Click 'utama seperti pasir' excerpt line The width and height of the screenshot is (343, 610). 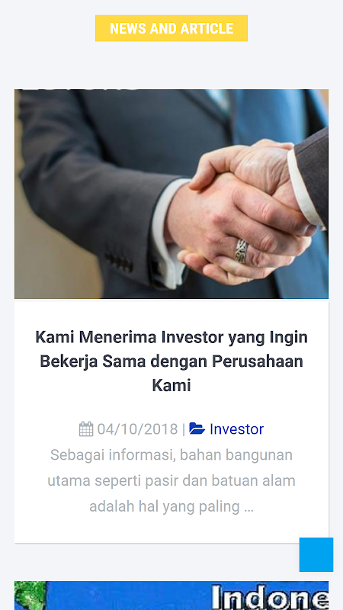coord(171,481)
